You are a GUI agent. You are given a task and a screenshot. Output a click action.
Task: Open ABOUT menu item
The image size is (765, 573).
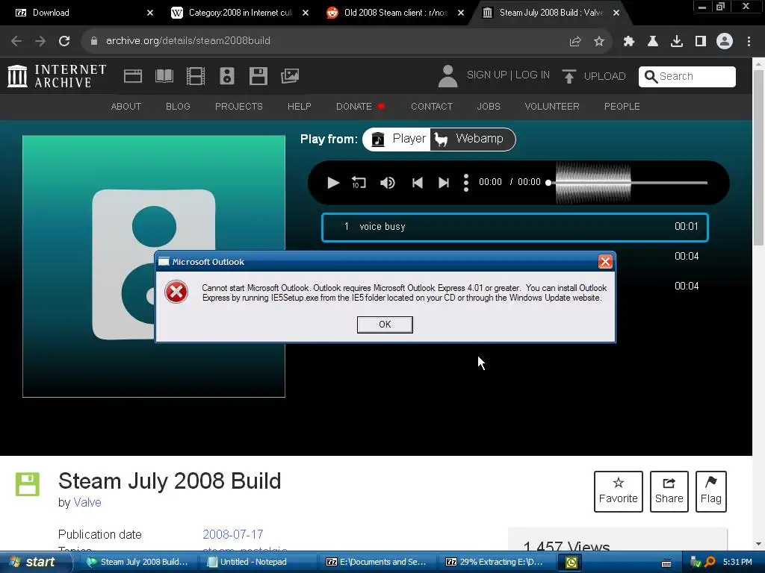[126, 106]
